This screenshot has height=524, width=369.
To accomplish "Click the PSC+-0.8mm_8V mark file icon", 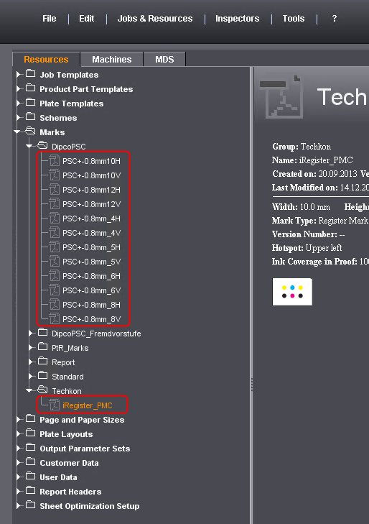I will (55, 319).
